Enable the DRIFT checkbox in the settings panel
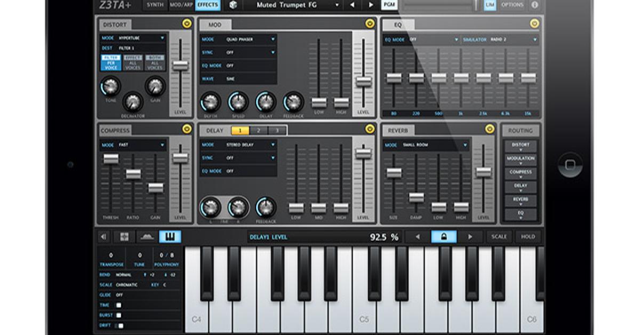Screen dimensions: 640x335 click(122, 325)
